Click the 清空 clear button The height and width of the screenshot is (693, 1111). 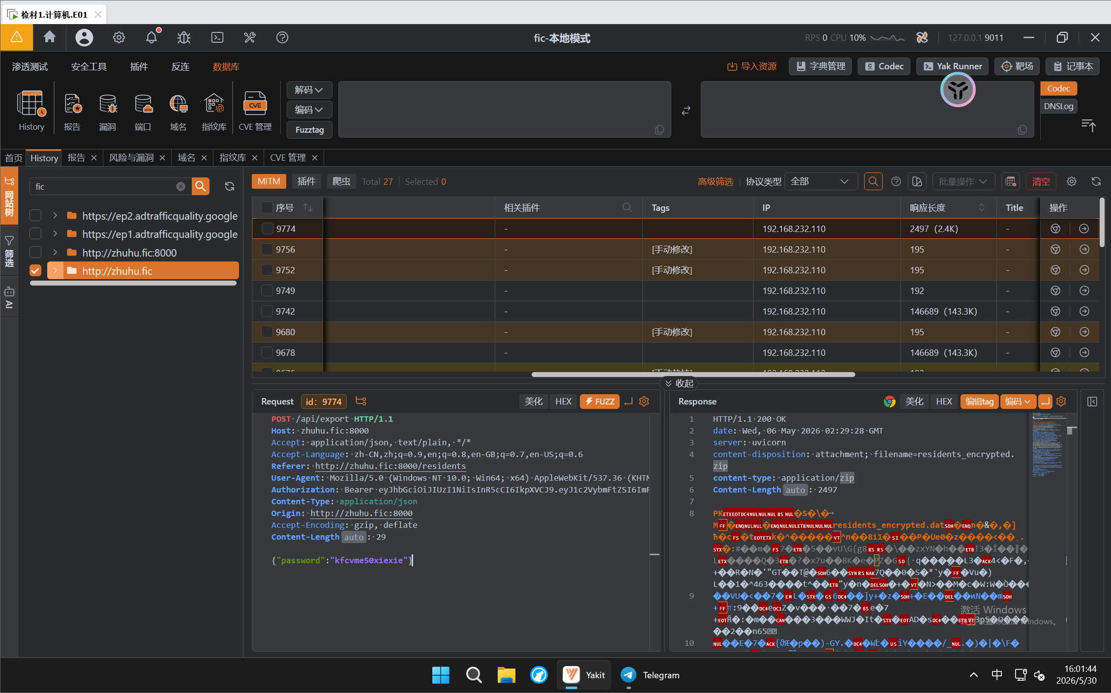coord(1041,181)
